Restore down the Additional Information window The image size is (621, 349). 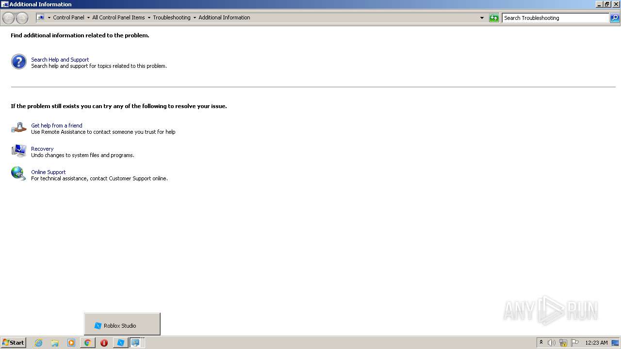point(607,4)
